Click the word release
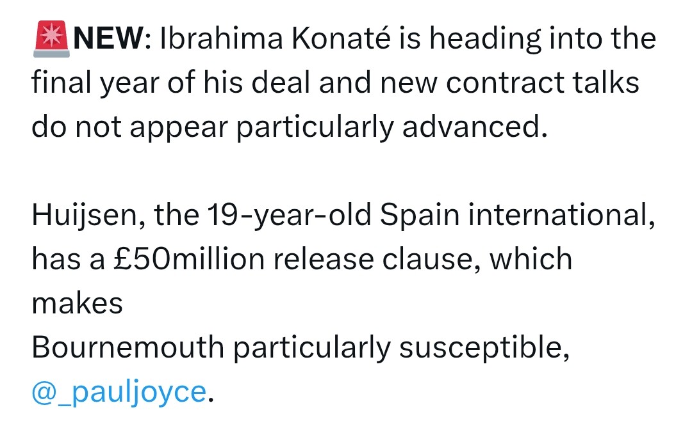The image size is (692, 426). (x=324, y=259)
